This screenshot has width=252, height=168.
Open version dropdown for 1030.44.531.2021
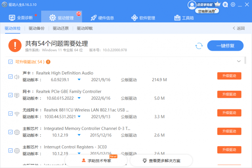(79, 116)
